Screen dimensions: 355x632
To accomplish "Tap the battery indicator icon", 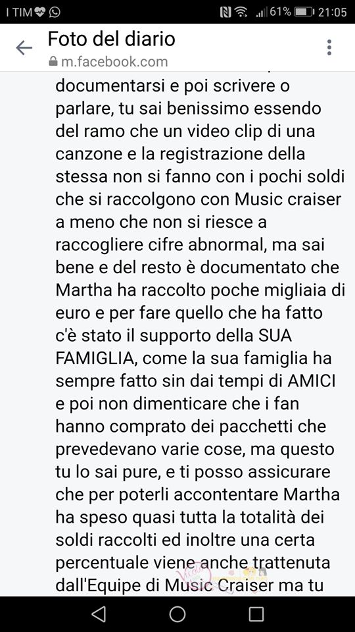I will (304, 12).
